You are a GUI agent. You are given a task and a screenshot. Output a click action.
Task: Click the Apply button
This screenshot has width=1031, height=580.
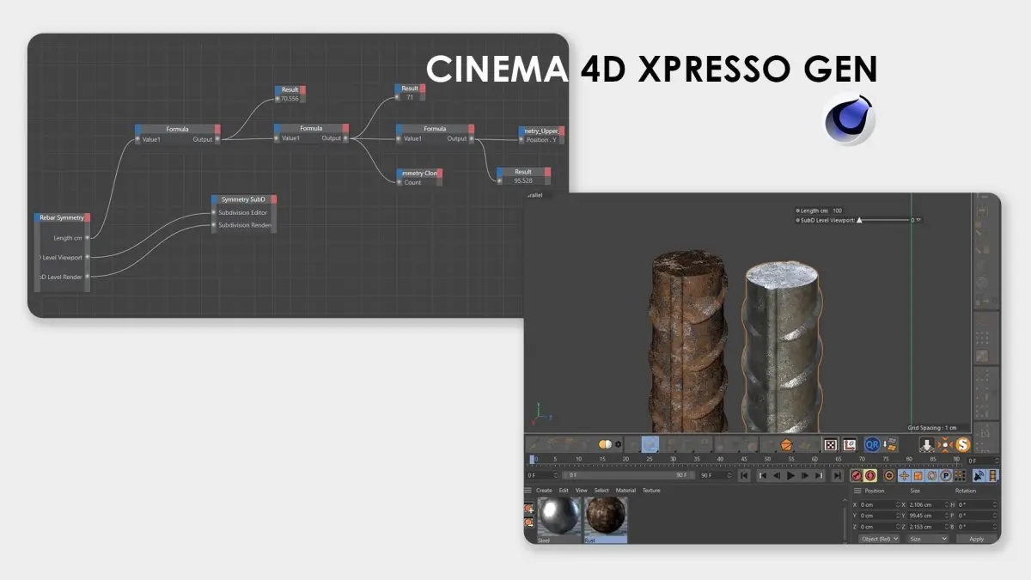(x=977, y=539)
